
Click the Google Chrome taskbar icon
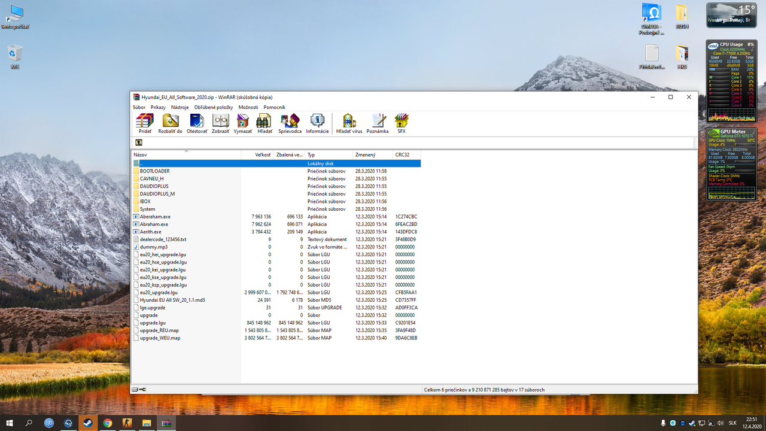coord(107,423)
